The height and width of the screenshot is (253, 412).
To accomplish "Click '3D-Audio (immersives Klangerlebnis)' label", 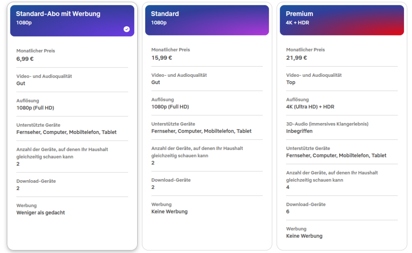I will tap(327, 124).
